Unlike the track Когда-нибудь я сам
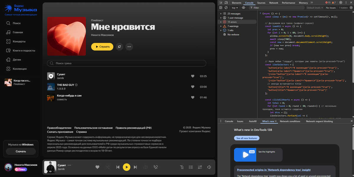 click(193, 98)
